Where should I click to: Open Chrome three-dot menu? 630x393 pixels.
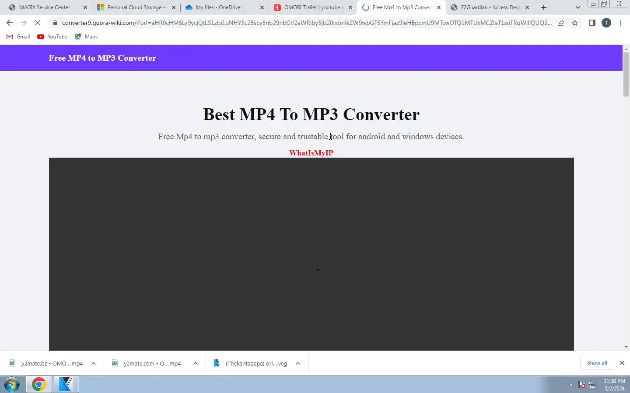pos(620,23)
